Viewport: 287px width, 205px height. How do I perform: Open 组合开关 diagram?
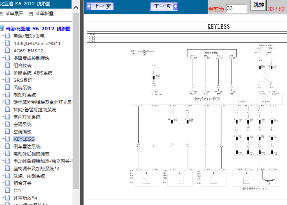[22, 183]
